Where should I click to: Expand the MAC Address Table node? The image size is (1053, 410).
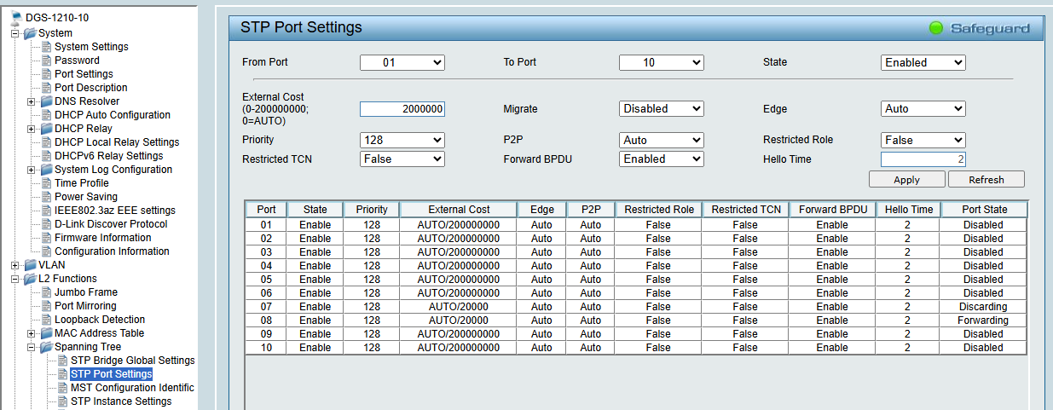[32, 333]
